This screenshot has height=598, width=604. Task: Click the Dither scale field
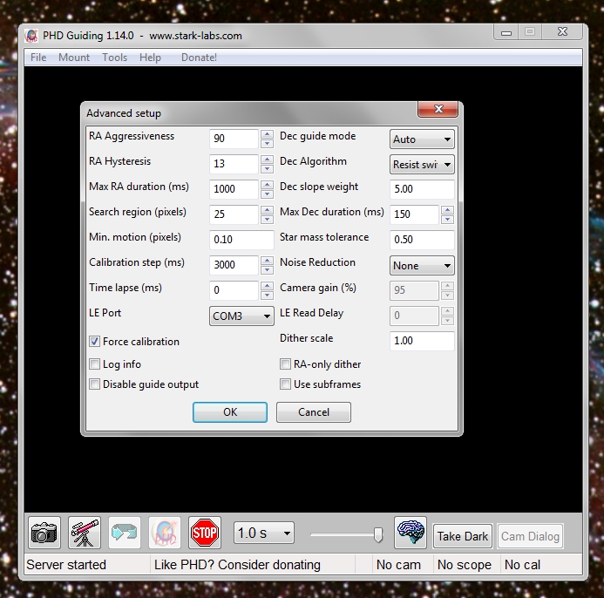422,341
